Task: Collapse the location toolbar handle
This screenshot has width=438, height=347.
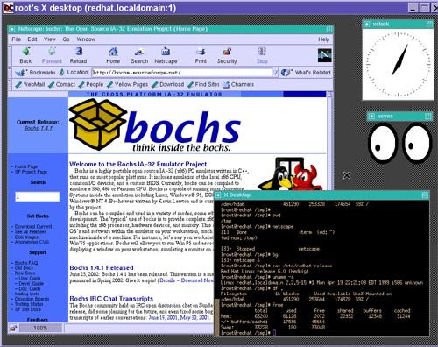Action: coord(10,73)
